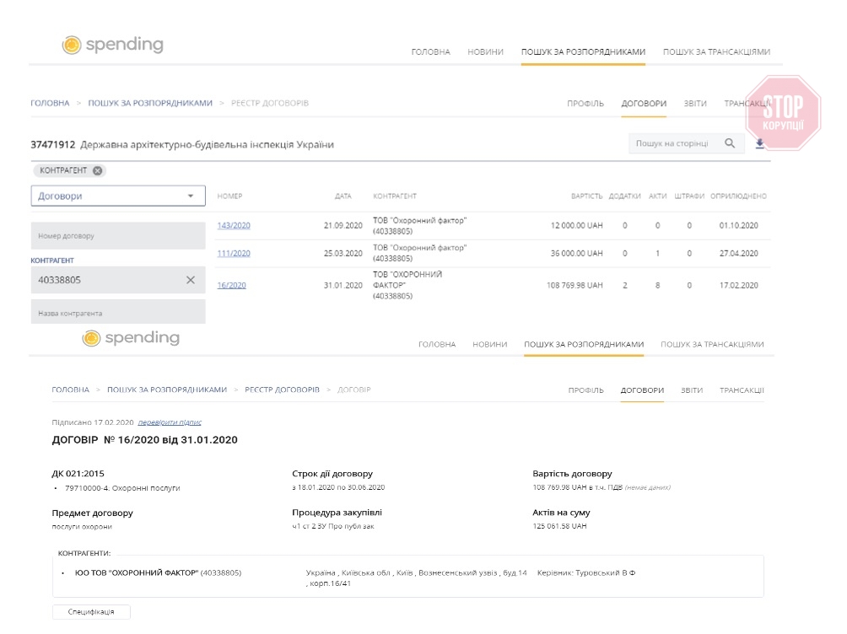Open contract 16/2020 link
Screen dimensions: 847x634
pyautogui.click(x=231, y=285)
